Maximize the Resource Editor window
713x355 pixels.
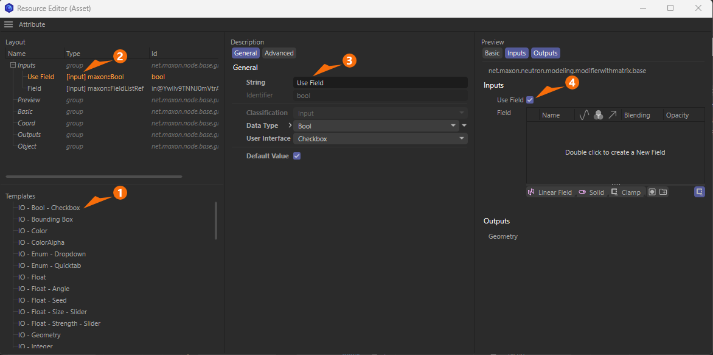pyautogui.click(x=670, y=8)
